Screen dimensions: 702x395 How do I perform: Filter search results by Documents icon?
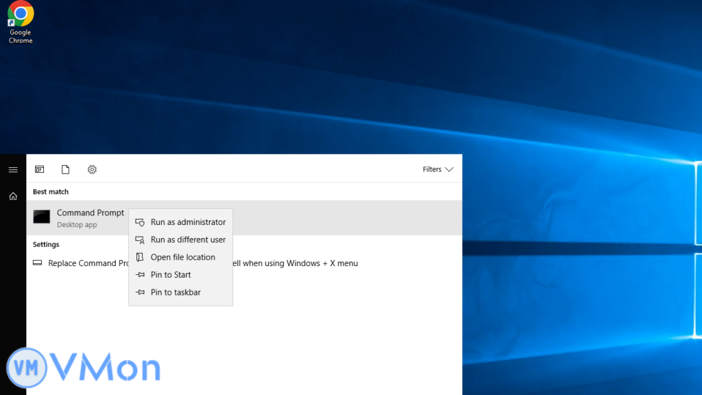(66, 169)
